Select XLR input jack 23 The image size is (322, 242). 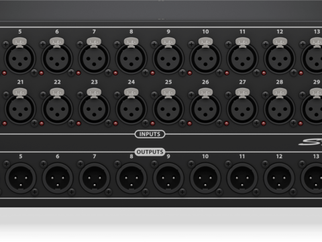point(94,109)
